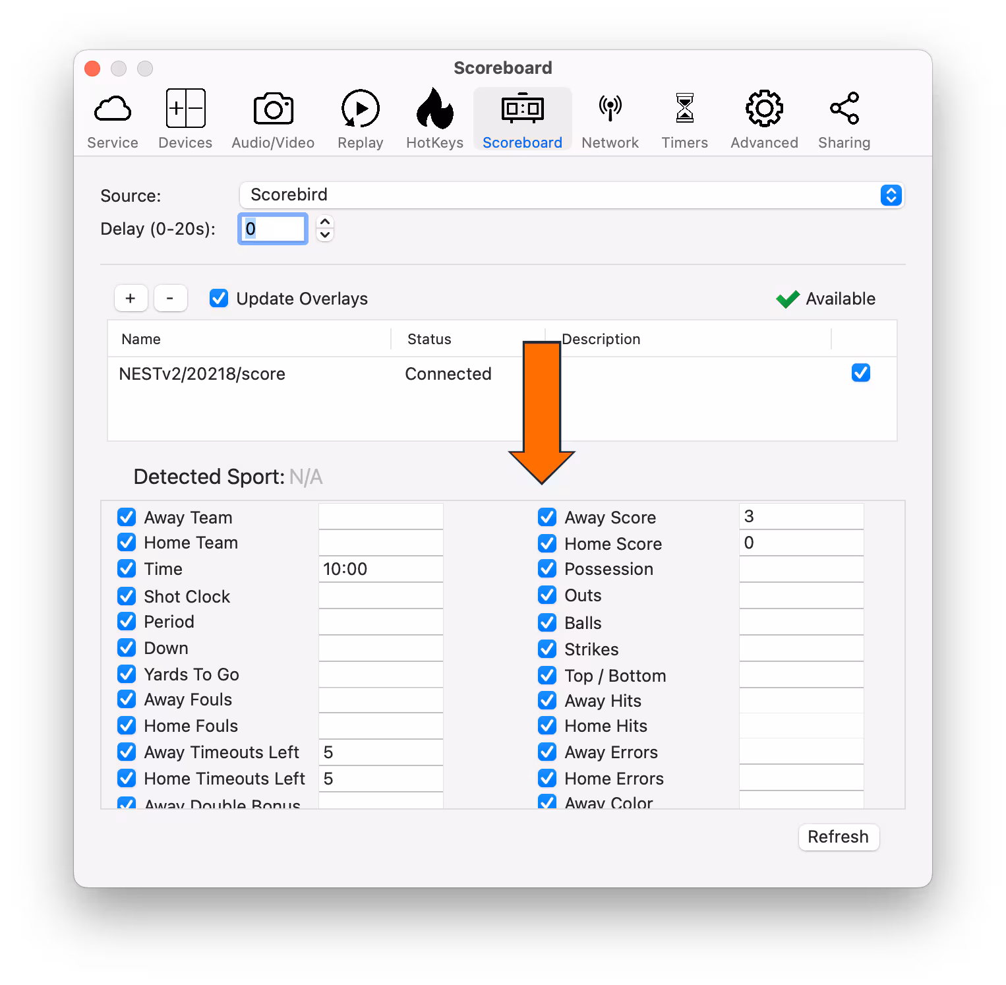Open the Replay preferences pane
Image resolution: width=1006 pixels, height=985 pixels.
pos(360,121)
